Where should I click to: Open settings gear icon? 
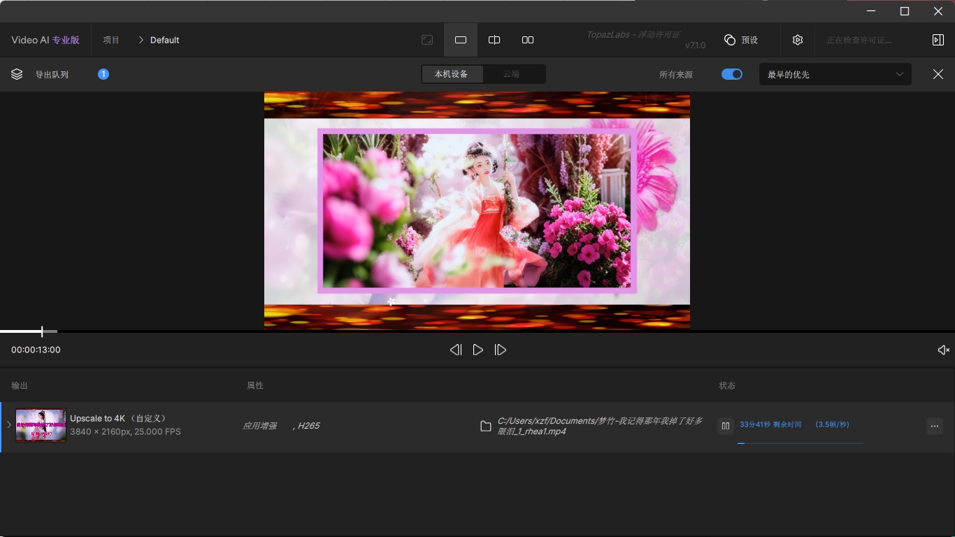click(798, 40)
